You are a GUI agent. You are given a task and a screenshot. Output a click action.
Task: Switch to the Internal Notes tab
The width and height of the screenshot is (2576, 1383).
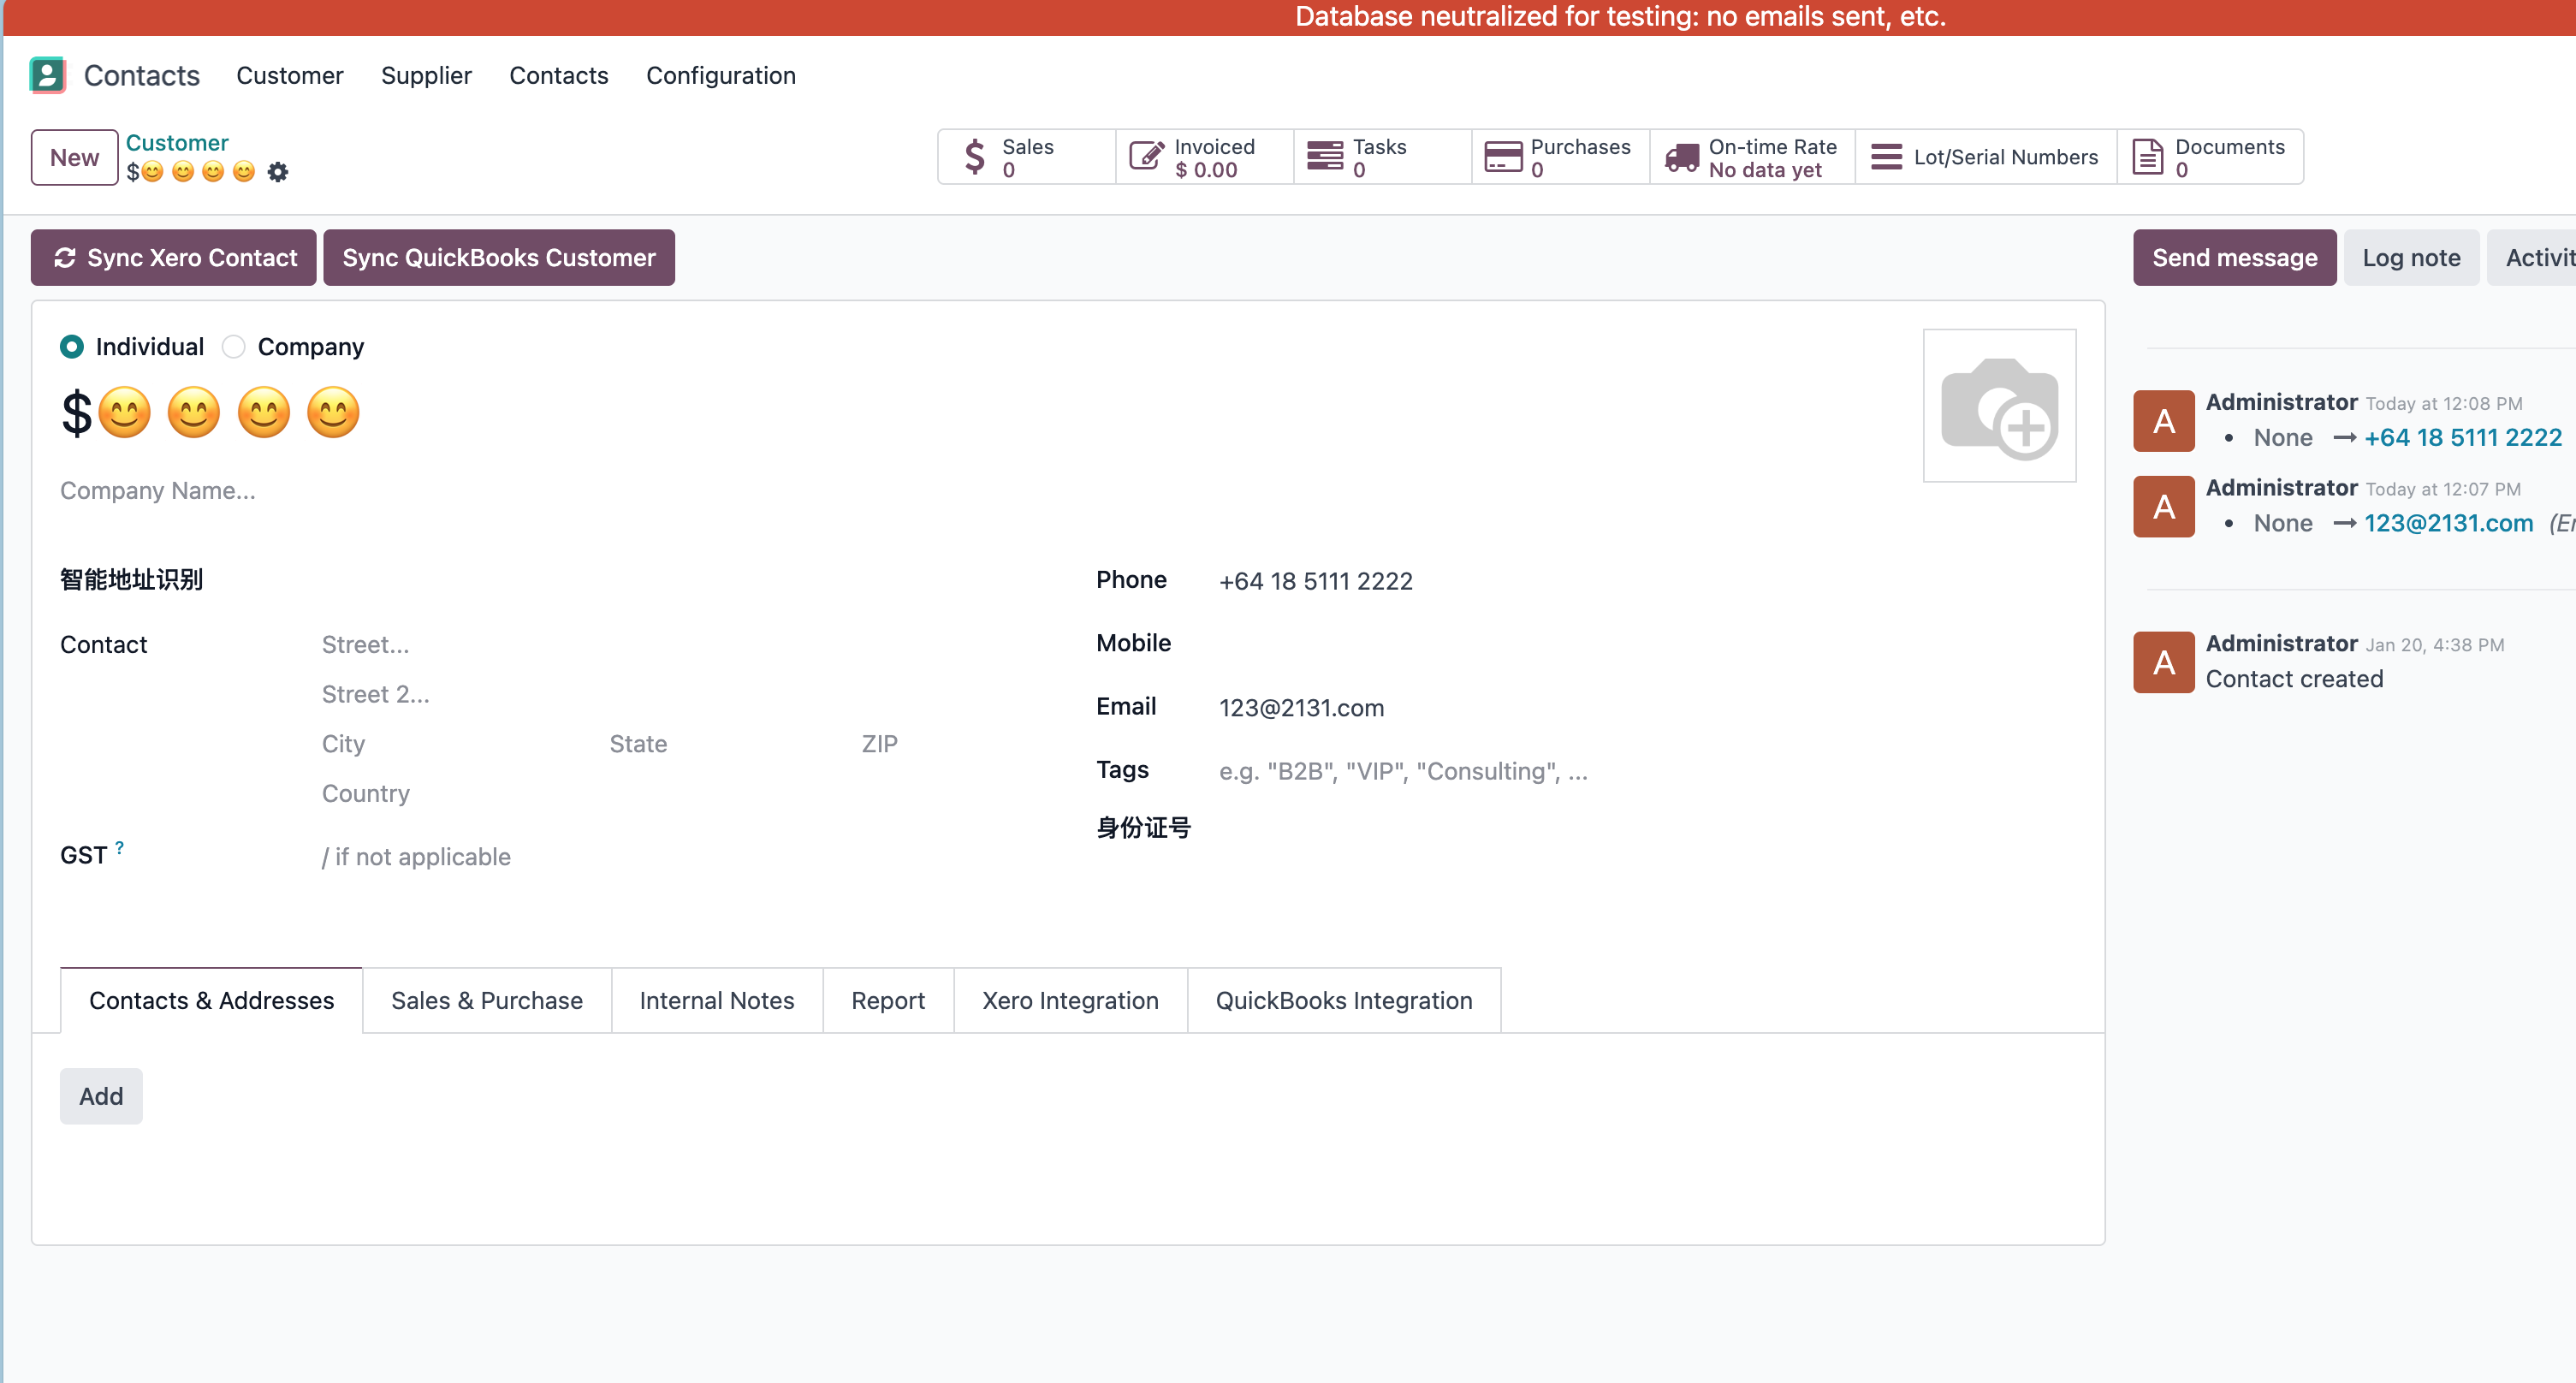coord(716,1000)
